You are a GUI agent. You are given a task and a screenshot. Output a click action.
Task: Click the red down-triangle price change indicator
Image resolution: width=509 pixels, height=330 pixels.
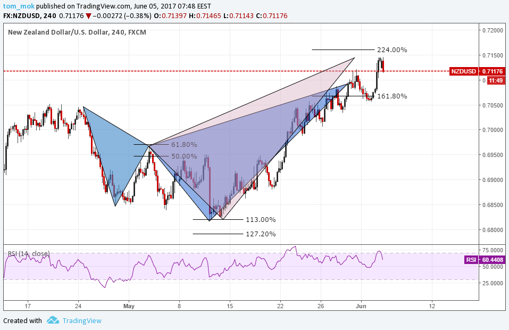88,16
